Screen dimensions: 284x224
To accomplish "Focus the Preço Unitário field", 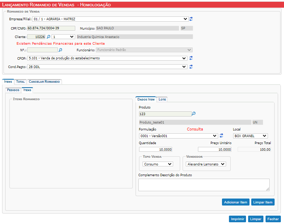I will (215, 149).
